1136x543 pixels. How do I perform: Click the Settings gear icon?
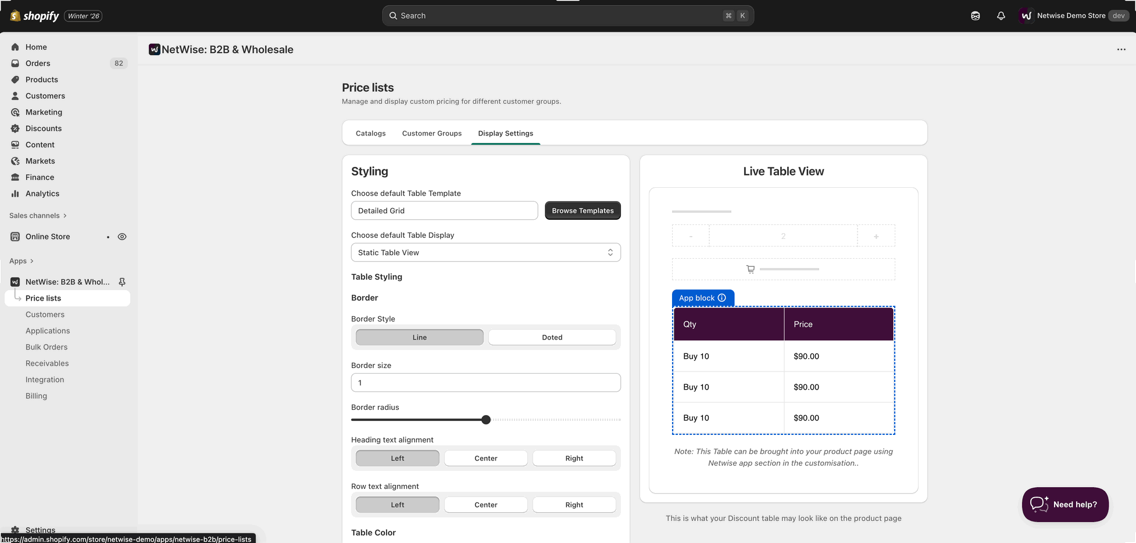point(15,530)
